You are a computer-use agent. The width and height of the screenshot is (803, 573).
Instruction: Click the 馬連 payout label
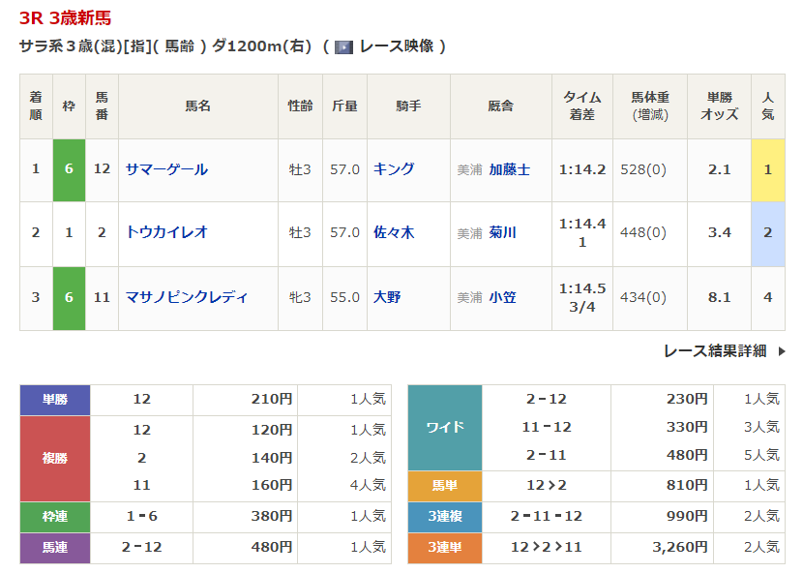pyautogui.click(x=55, y=547)
